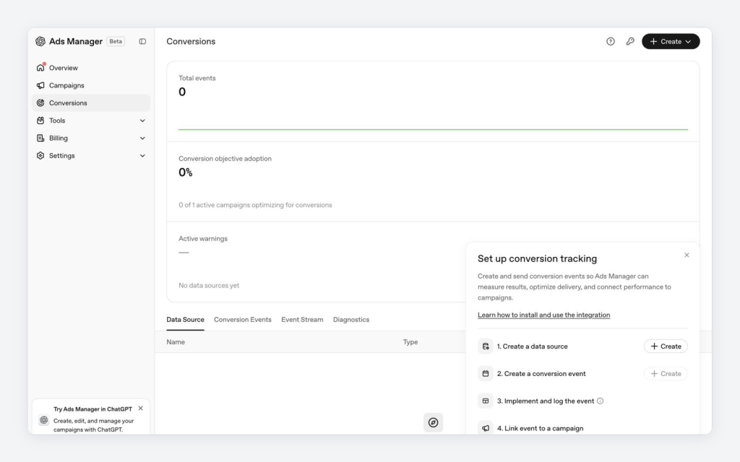The height and width of the screenshot is (462, 740).
Task: Click the data source step icon
Action: pos(486,346)
